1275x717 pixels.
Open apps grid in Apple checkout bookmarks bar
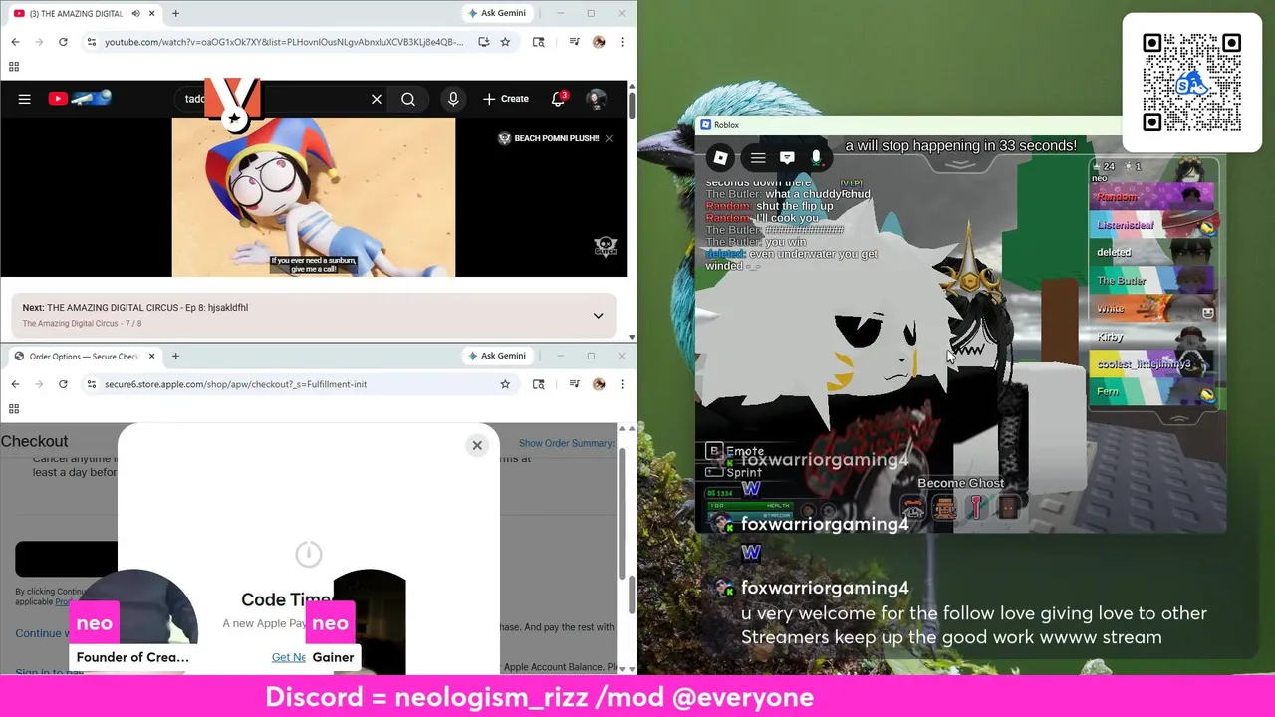[14, 409]
